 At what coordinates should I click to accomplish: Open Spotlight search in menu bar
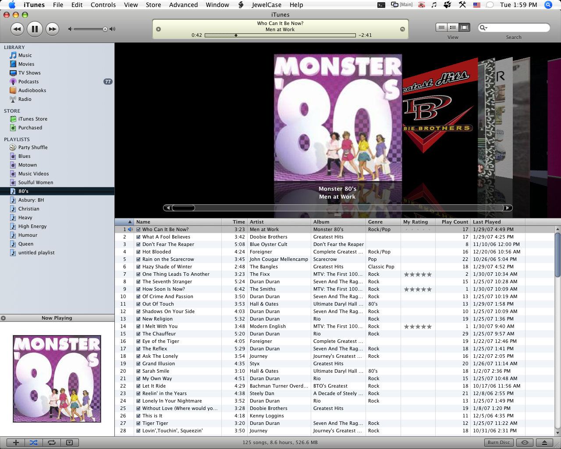[548, 5]
